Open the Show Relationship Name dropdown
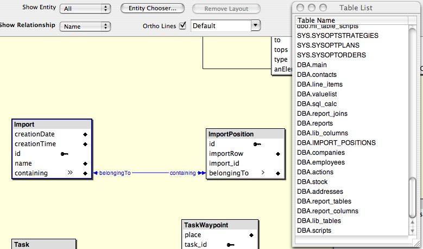Image resolution: width=423 pixels, height=249 pixels. pyautogui.click(x=85, y=27)
